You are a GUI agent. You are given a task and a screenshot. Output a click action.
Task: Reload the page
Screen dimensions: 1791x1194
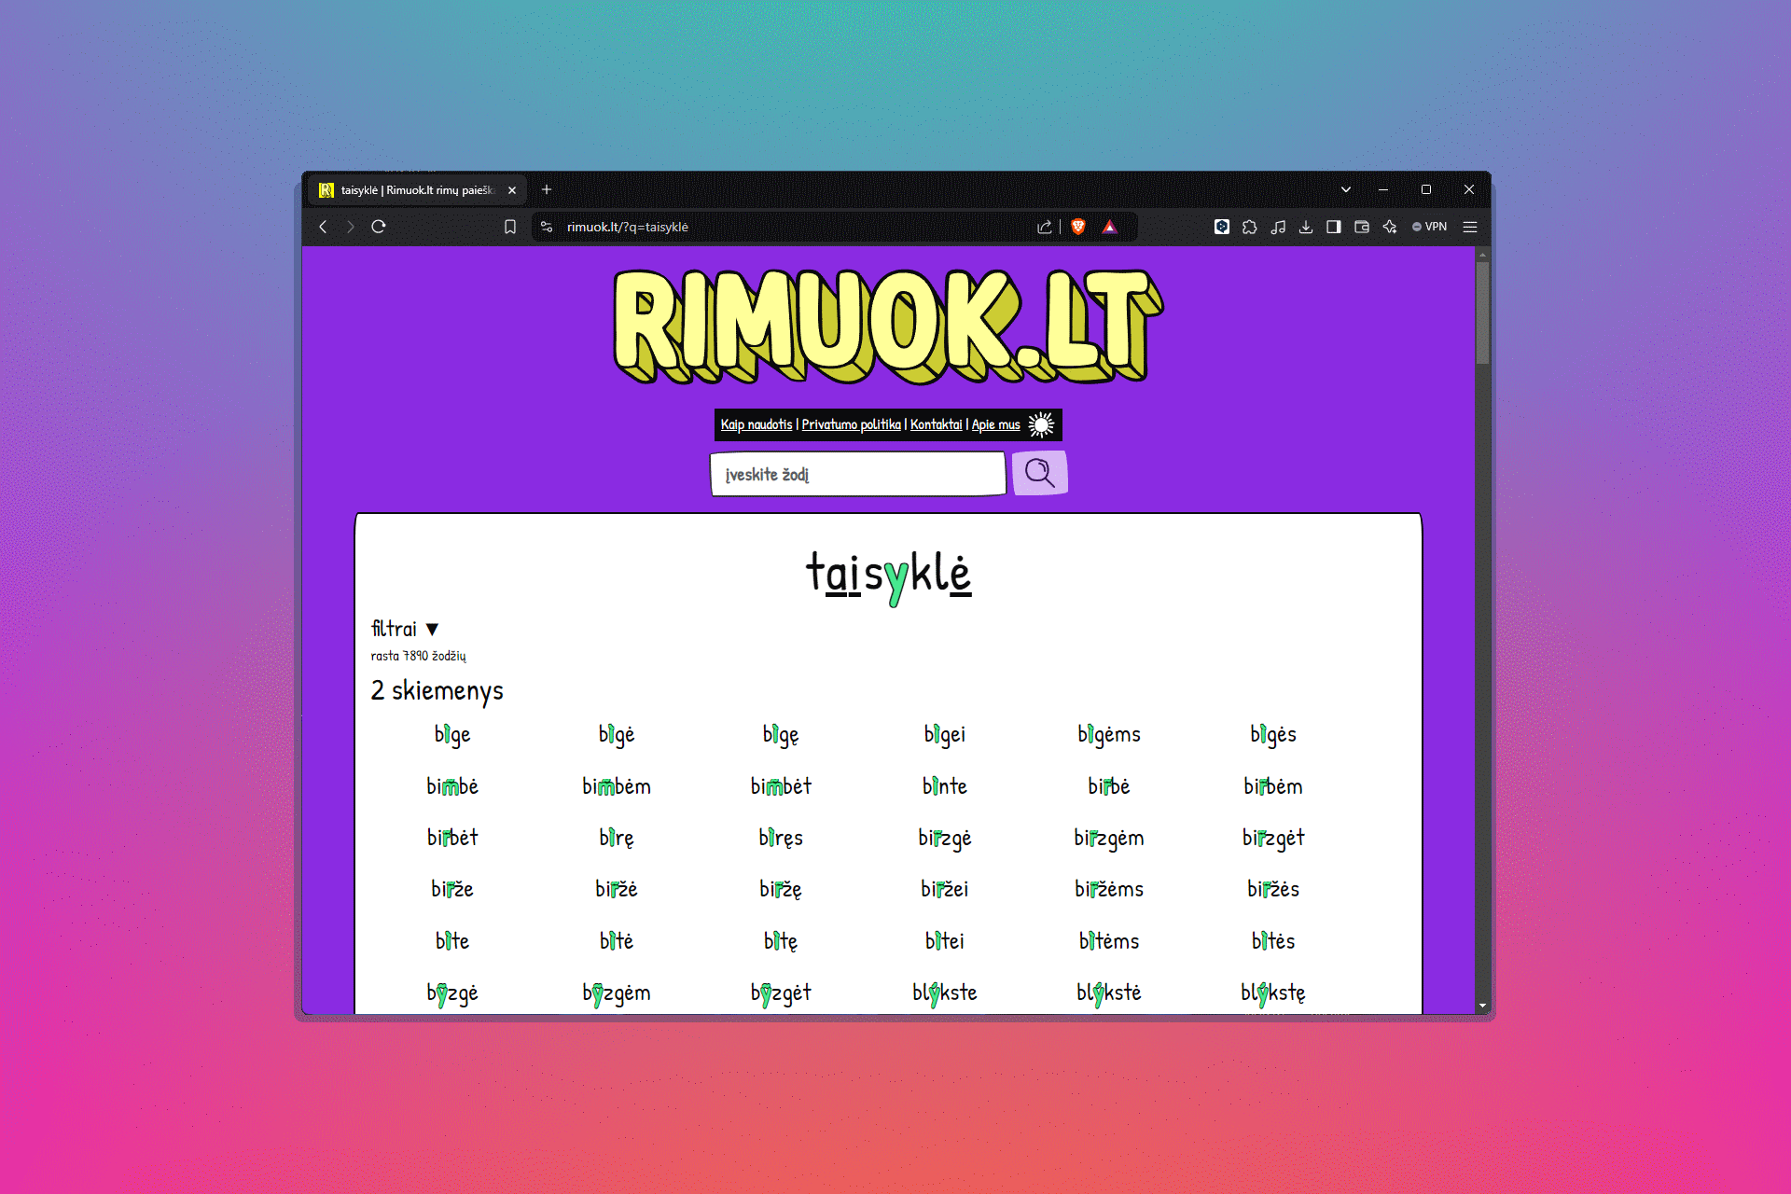379,227
